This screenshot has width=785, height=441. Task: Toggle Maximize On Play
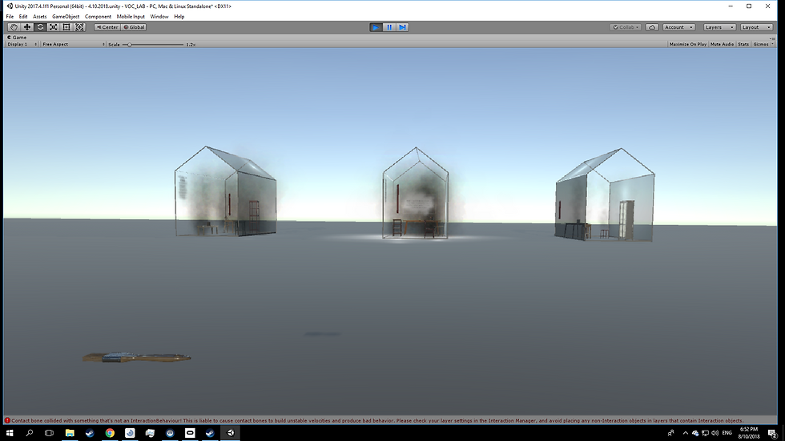click(687, 44)
